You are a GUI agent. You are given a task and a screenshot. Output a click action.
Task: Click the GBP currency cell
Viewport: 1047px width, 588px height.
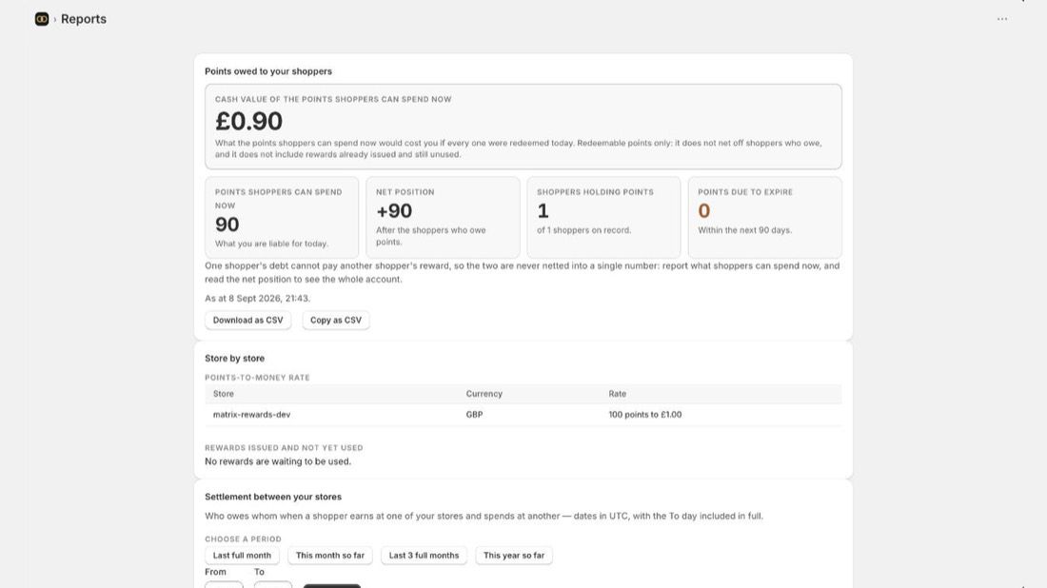pyautogui.click(x=474, y=415)
